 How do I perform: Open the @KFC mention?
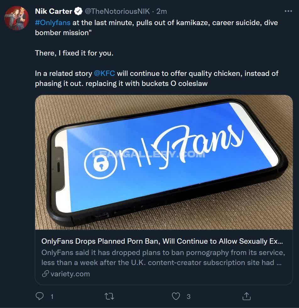click(104, 74)
